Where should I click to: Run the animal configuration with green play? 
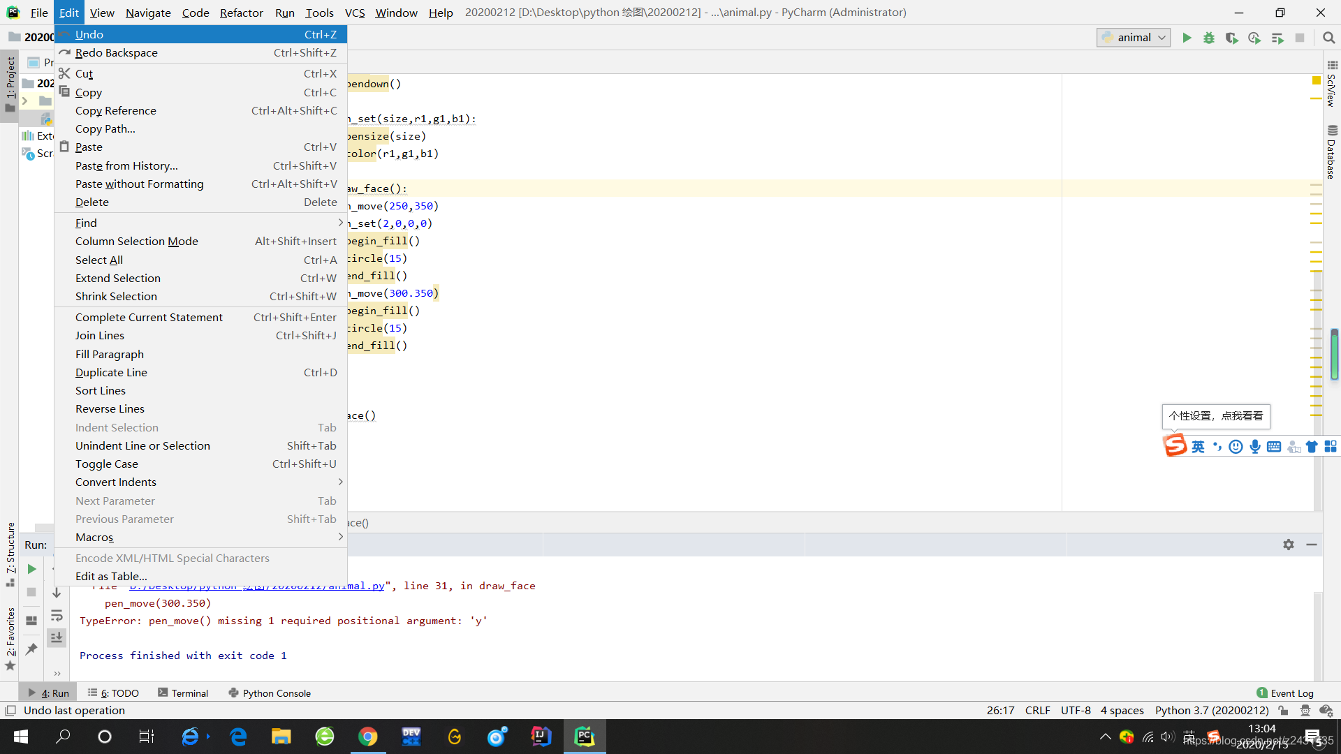click(1187, 38)
